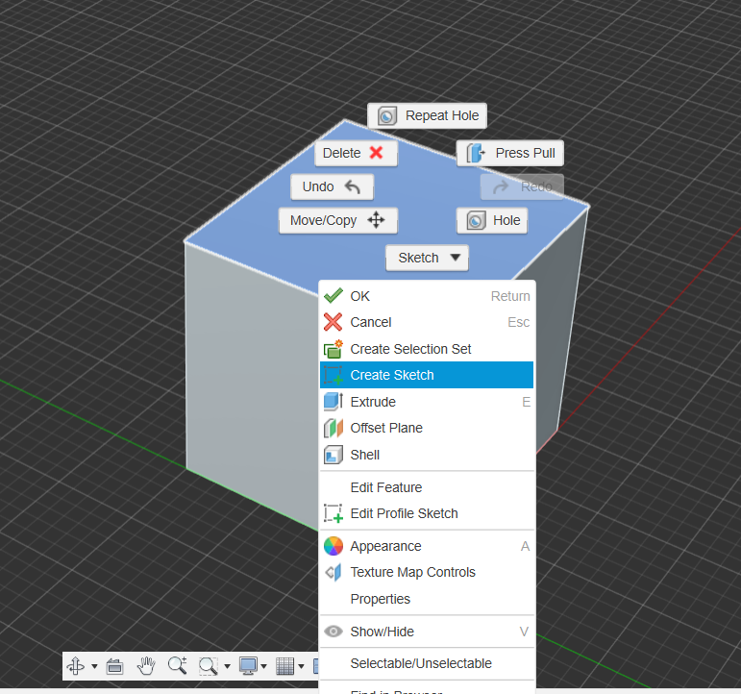
Task: Select Create Sketch from context menu
Action: (x=392, y=375)
